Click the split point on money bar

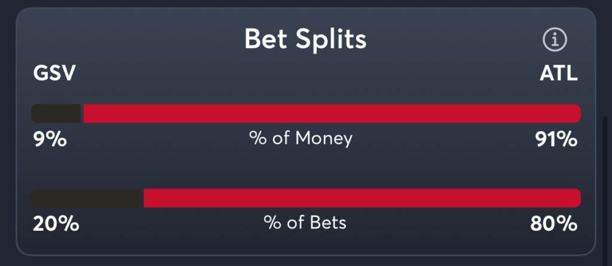pyautogui.click(x=82, y=114)
